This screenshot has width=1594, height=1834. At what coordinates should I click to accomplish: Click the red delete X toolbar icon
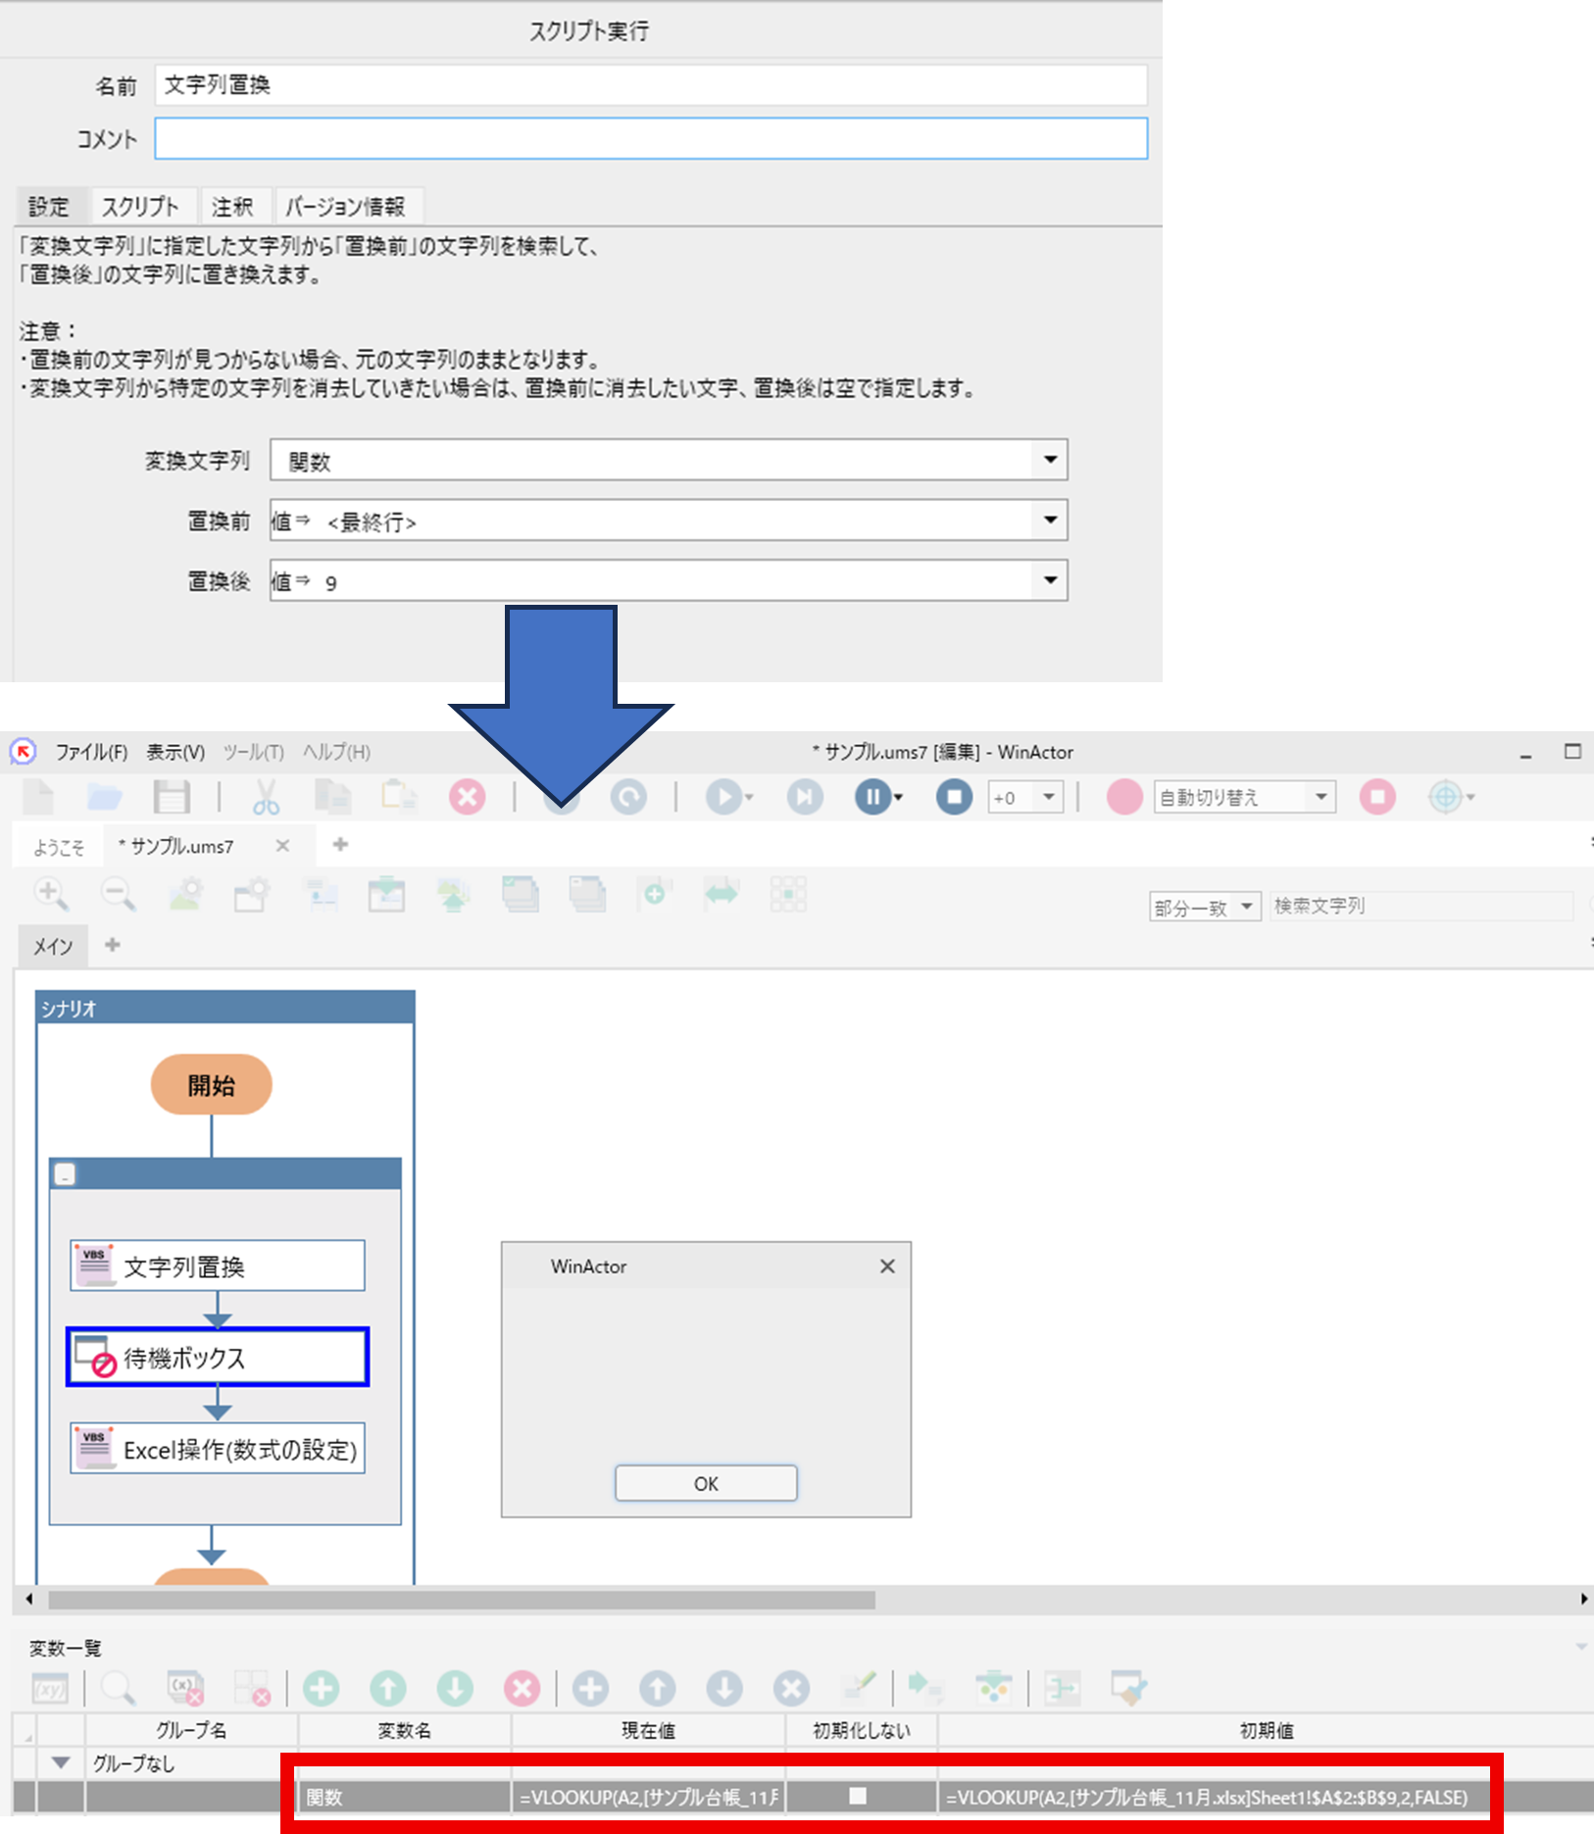point(467,797)
